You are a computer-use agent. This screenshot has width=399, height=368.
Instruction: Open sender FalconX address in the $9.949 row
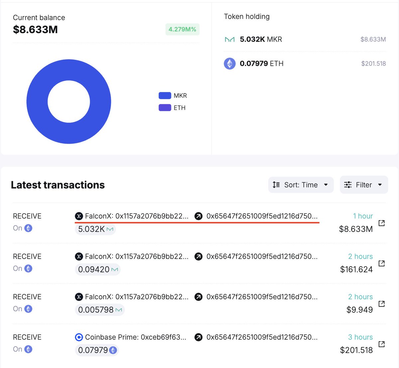click(137, 297)
